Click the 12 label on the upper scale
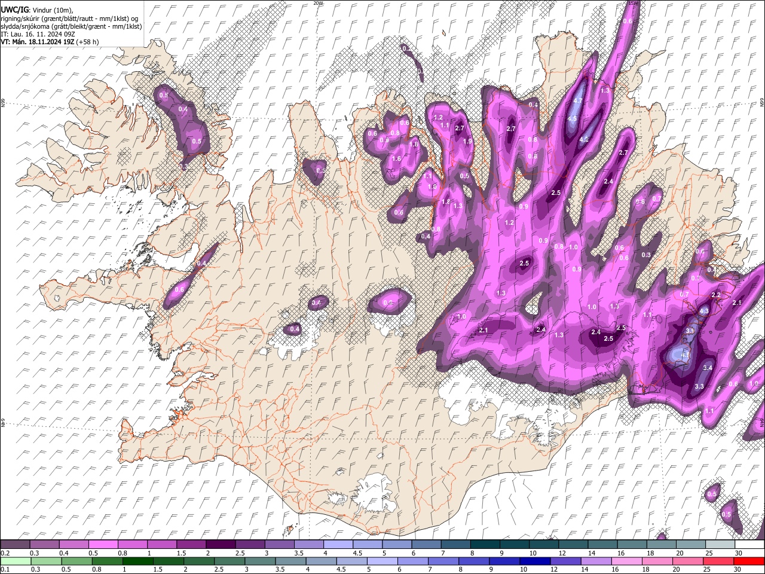Screen dimensions: 765x574 tap(562, 553)
